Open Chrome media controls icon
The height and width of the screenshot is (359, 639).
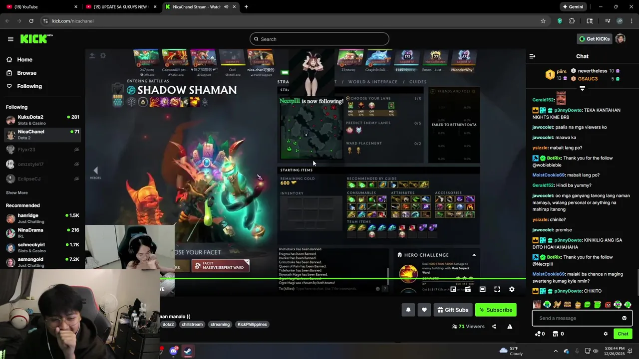[x=608, y=21]
